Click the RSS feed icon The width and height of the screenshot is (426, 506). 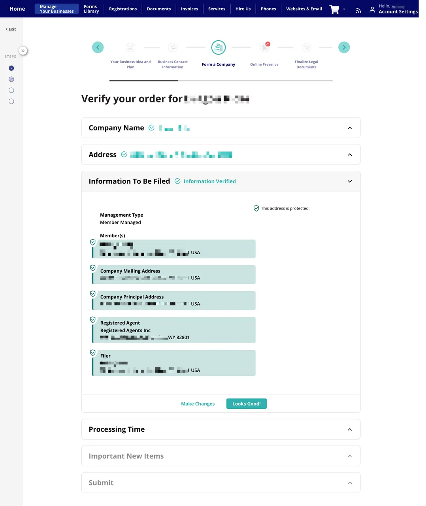pyautogui.click(x=358, y=11)
